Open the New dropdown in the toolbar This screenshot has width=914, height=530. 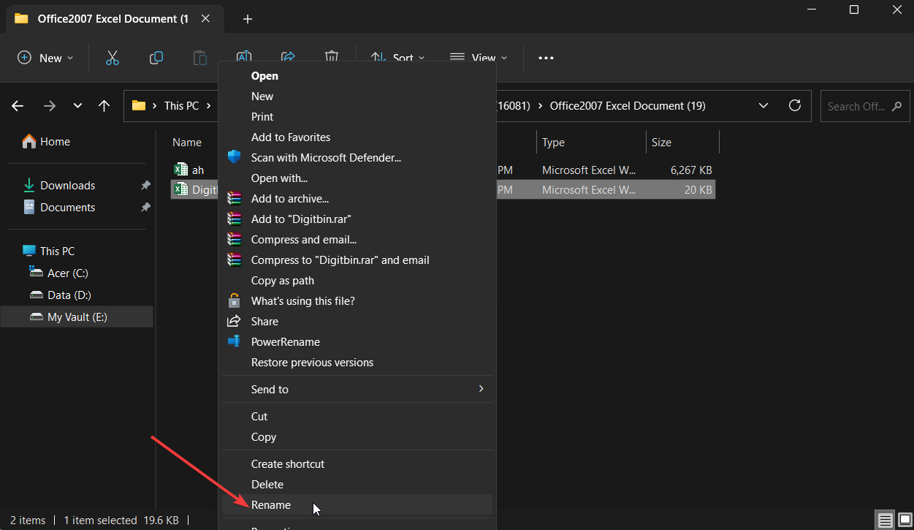pyautogui.click(x=45, y=58)
